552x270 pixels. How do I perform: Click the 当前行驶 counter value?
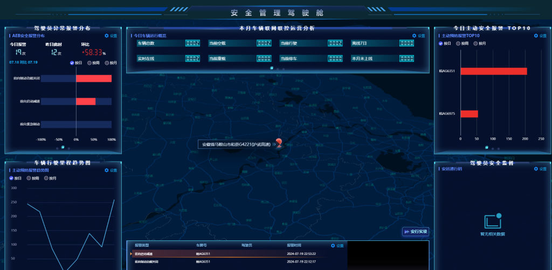click(335, 43)
